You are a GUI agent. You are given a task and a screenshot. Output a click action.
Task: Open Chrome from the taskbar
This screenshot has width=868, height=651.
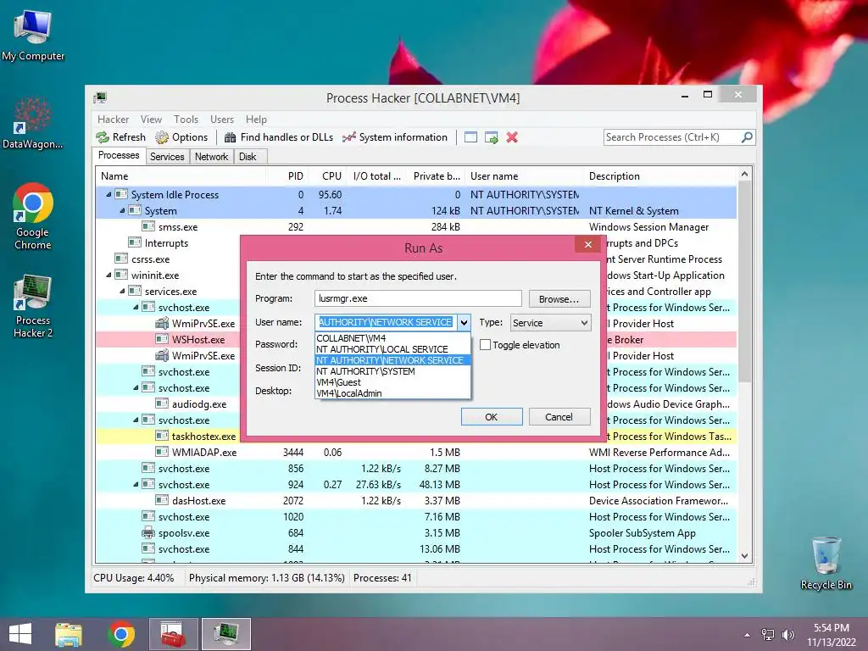(121, 634)
